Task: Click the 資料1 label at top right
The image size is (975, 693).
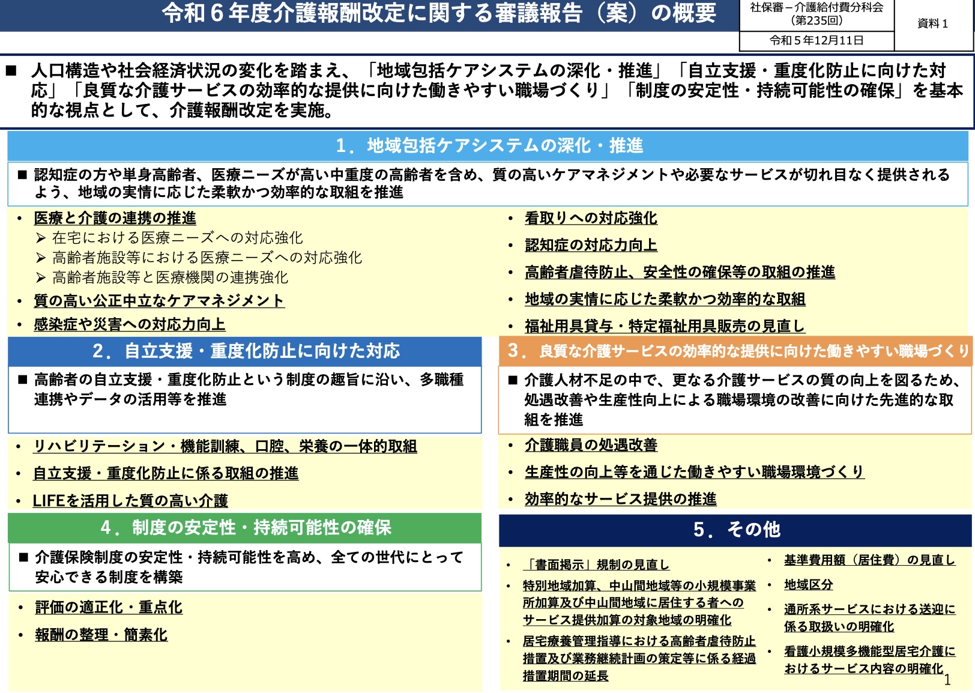Action: point(932,23)
